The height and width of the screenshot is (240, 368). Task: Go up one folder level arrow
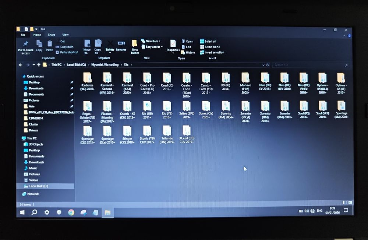pyautogui.click(x=39, y=65)
